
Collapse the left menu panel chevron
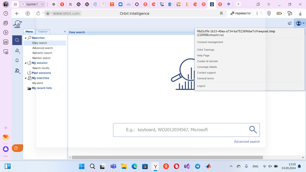[65, 31]
